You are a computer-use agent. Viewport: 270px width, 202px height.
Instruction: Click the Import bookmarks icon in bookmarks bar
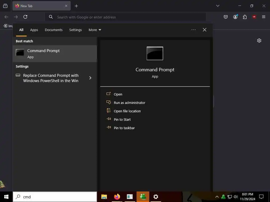[x=5, y=26]
